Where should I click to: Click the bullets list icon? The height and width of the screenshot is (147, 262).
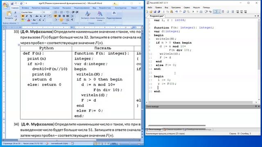tap(56, 12)
